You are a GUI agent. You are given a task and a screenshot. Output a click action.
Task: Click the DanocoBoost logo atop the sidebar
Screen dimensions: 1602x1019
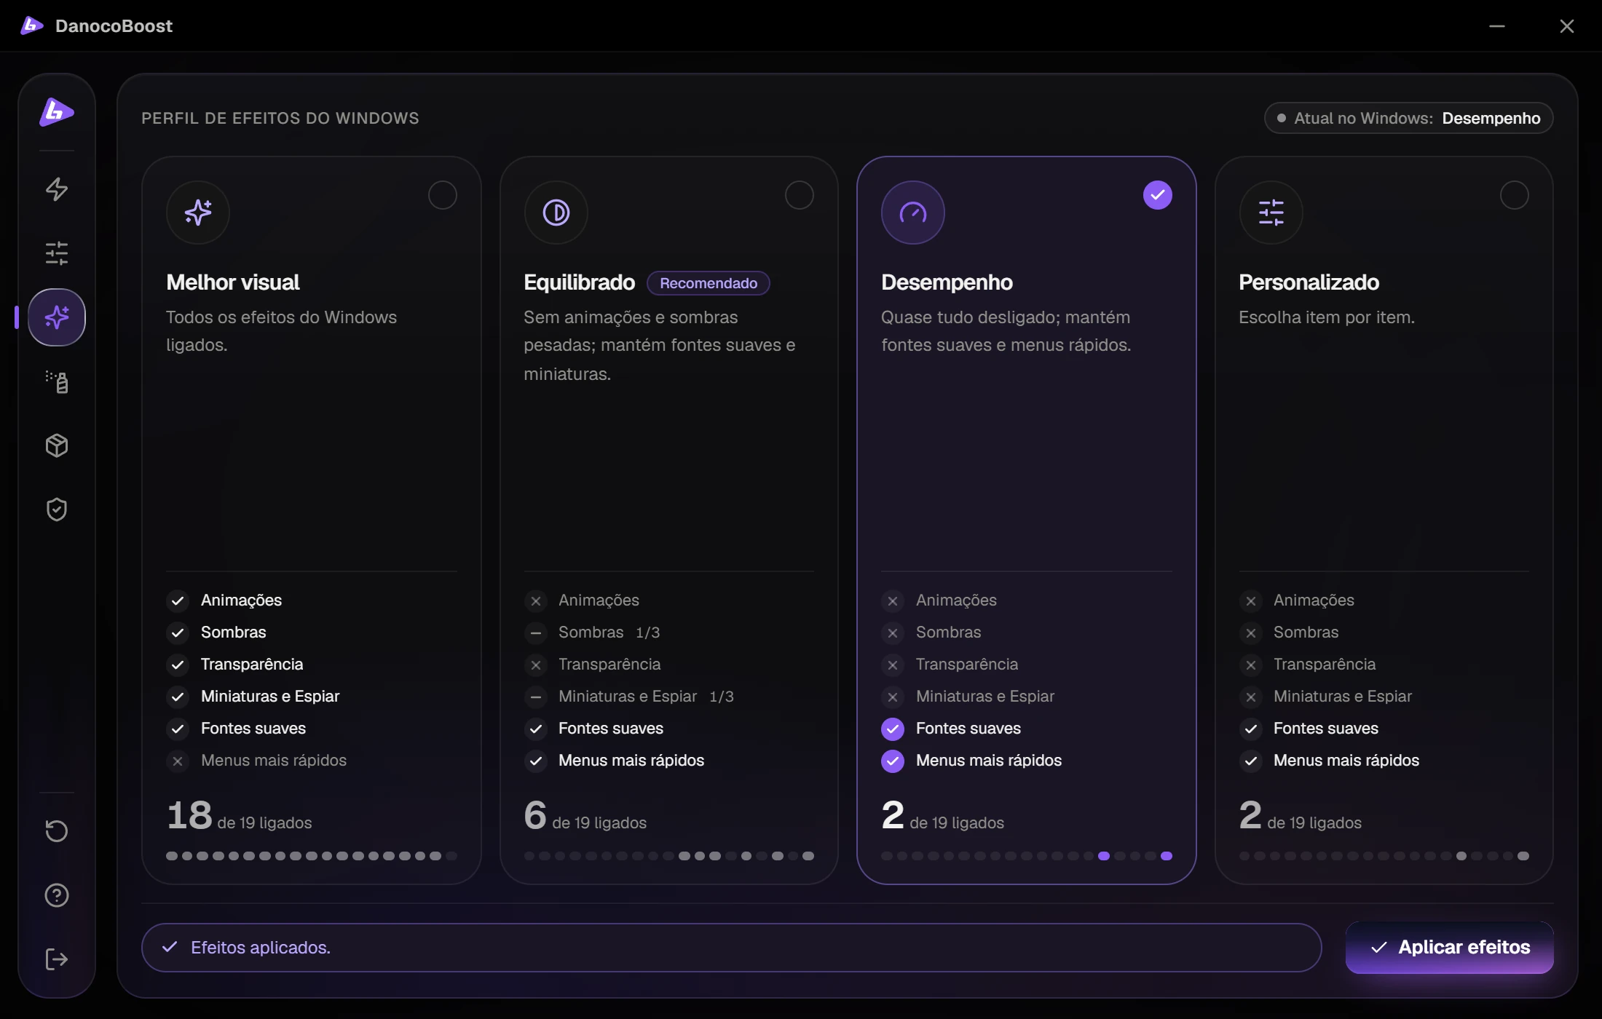57,112
